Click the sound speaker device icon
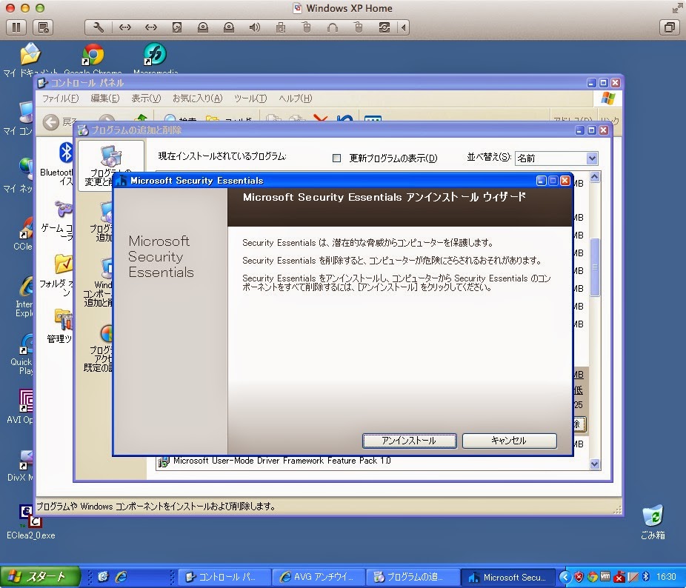686x588 pixels. pos(254,27)
